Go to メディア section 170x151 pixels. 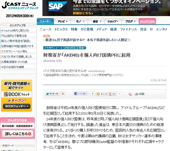pos(101,29)
